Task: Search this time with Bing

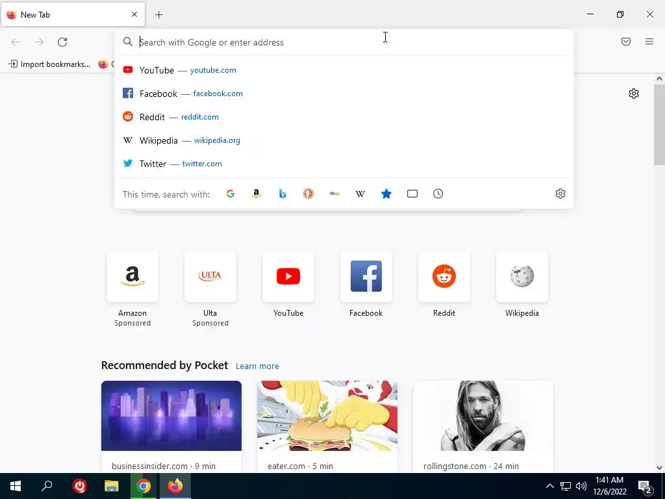Action: point(282,194)
